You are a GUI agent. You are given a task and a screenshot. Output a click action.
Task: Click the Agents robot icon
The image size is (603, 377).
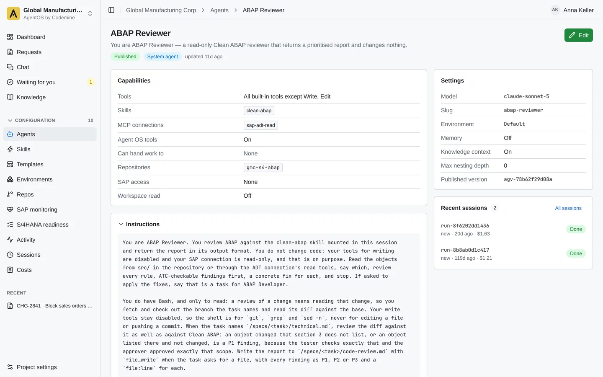click(10, 134)
